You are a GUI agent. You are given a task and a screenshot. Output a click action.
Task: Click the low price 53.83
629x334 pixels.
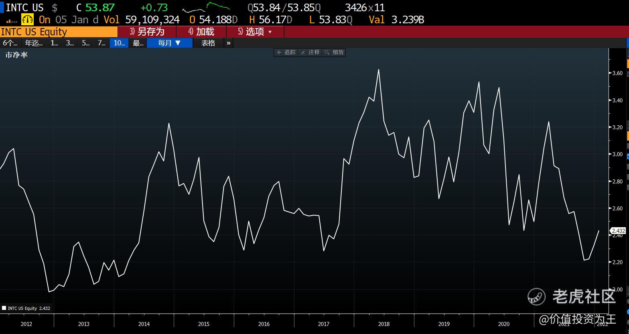tap(333, 20)
